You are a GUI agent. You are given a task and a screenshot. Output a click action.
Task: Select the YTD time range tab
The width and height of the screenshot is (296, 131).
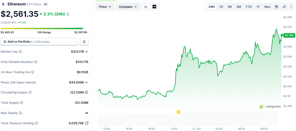(249, 7)
